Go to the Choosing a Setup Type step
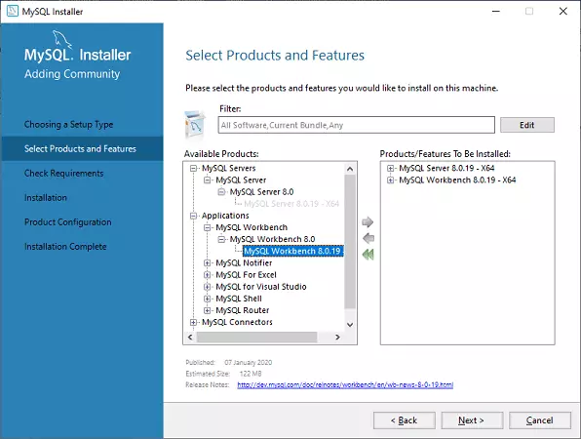The width and height of the screenshot is (581, 439). coord(68,124)
